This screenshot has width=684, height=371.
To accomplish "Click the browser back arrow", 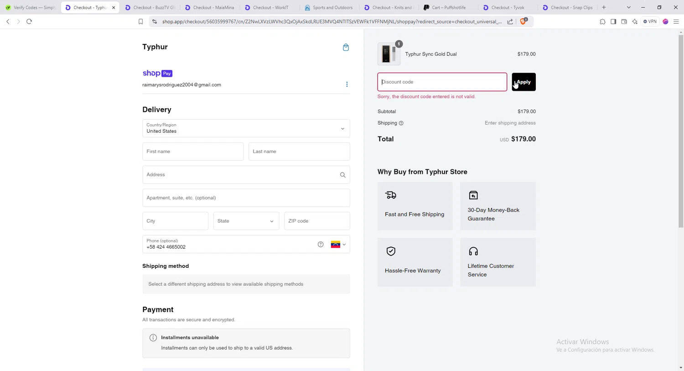I will pos(8,21).
